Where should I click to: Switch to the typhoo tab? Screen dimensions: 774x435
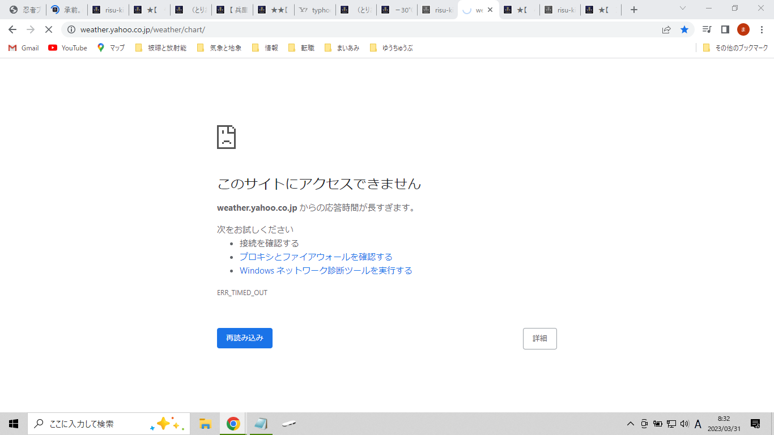tap(314, 10)
